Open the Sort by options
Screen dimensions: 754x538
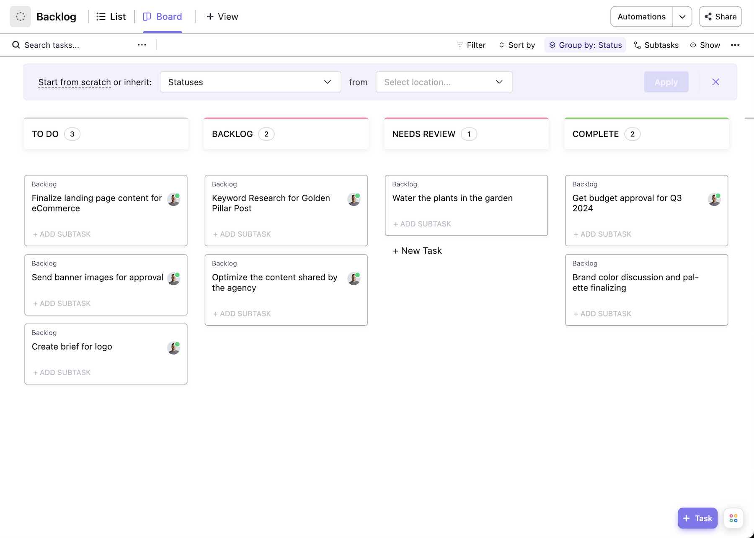tap(516, 45)
